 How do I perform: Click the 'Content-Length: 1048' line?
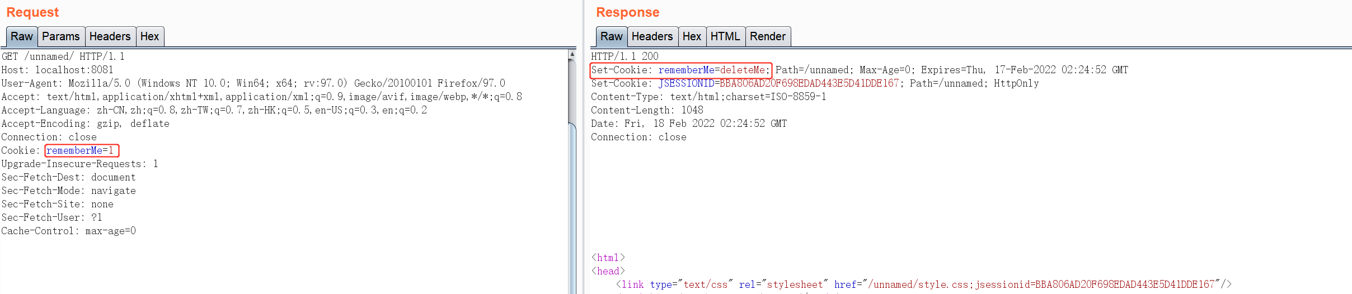[x=647, y=110]
